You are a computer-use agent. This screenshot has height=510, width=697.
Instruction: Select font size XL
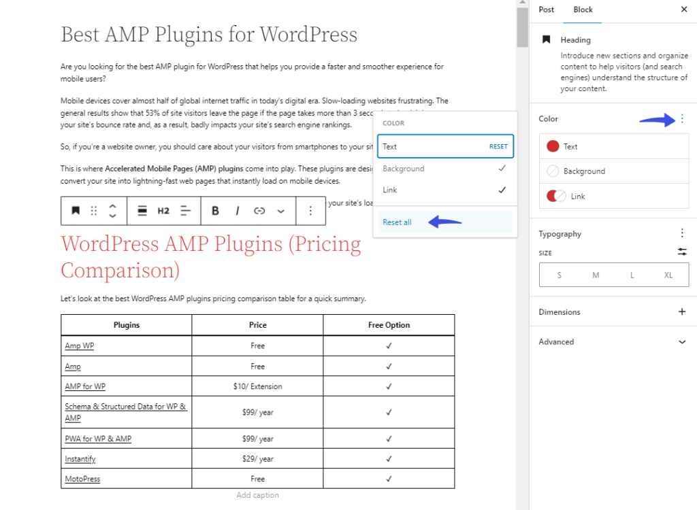(x=668, y=275)
